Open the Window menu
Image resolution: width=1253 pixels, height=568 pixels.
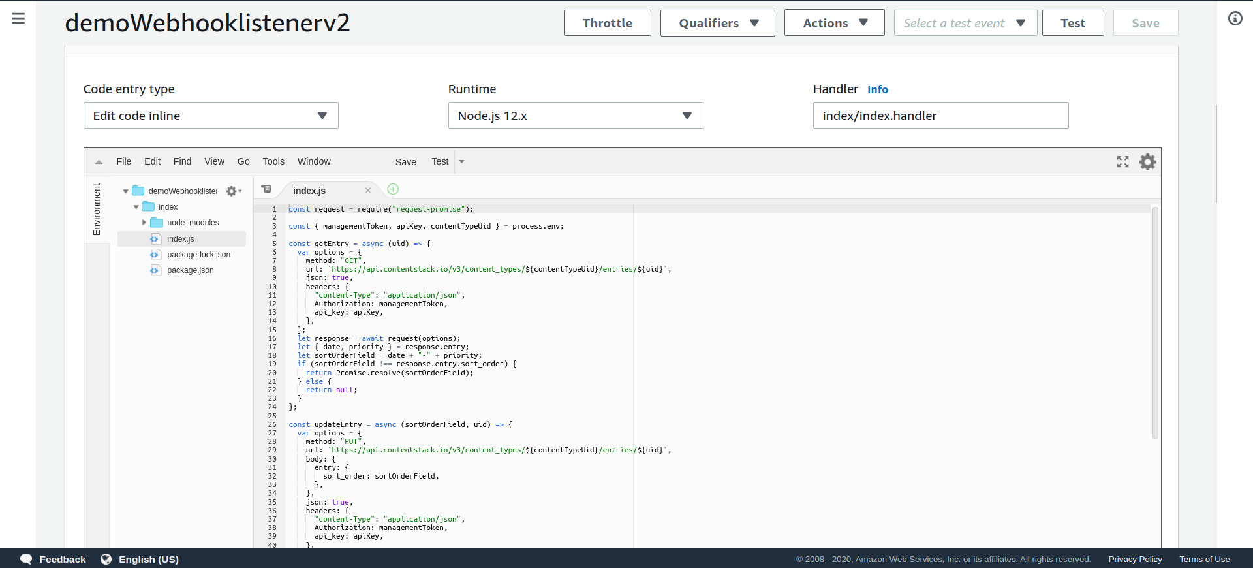coord(314,161)
